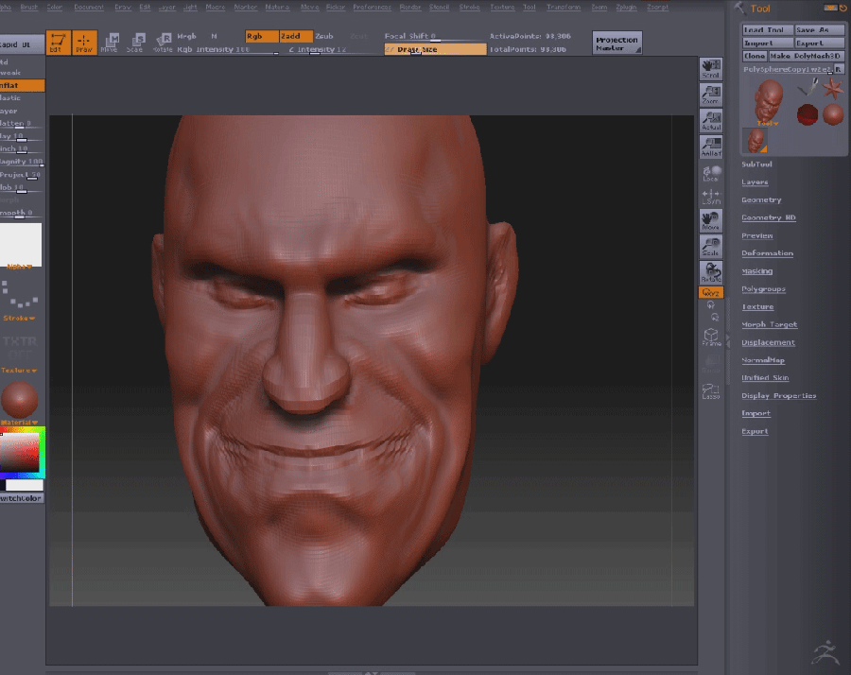
Task: Click the Lasso selection icon
Action: [711, 391]
